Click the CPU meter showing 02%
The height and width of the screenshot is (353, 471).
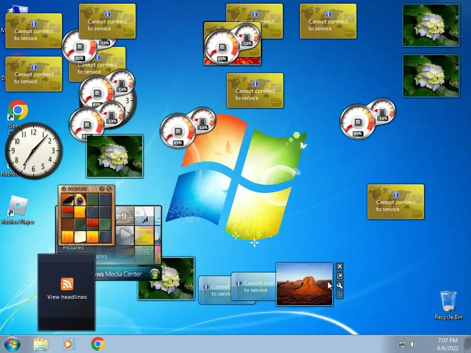79,47
